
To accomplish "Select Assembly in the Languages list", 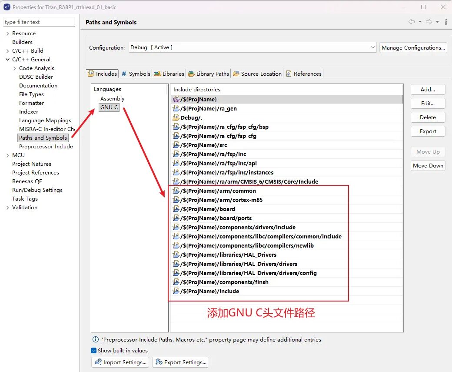I will click(x=112, y=99).
